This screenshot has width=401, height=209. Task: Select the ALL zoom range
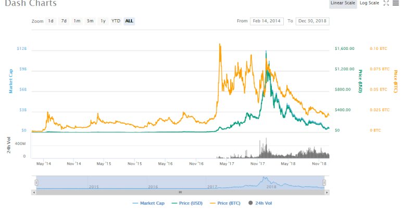pyautogui.click(x=129, y=21)
